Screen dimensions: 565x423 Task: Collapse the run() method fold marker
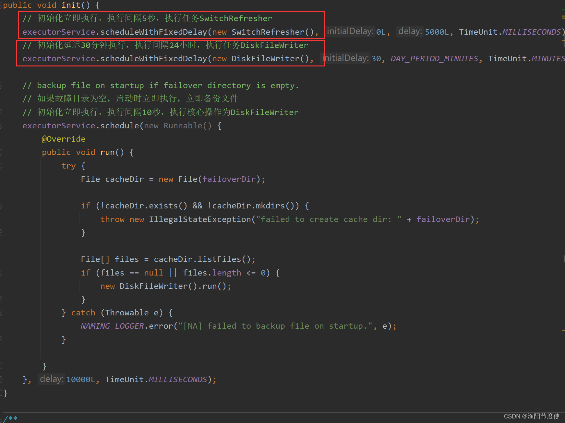pos(1,152)
